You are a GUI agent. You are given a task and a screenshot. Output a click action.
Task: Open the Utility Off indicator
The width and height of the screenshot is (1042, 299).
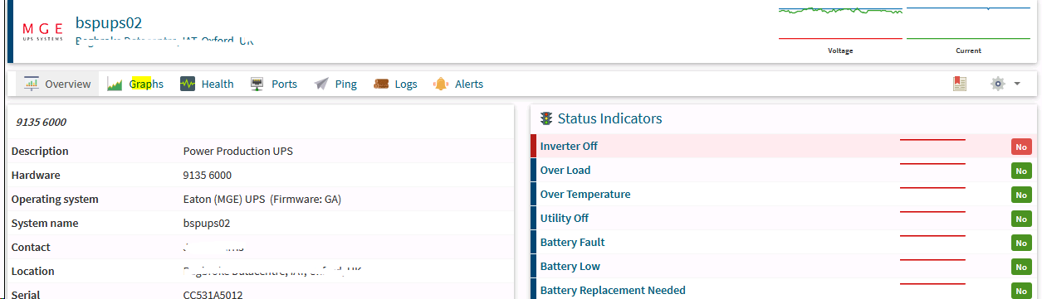click(565, 218)
